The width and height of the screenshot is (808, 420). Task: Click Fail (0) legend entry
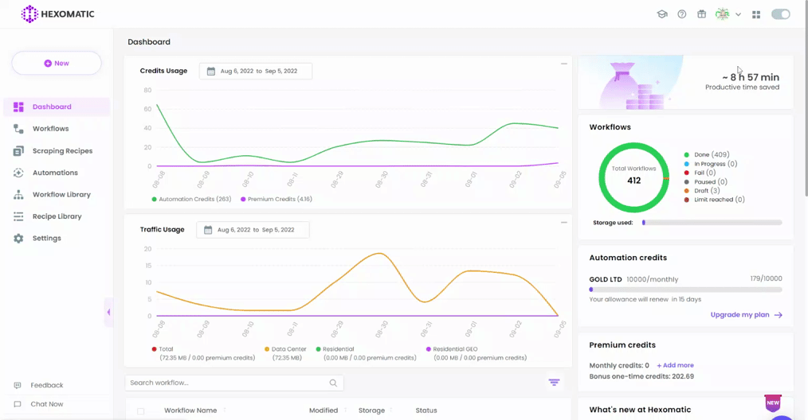[x=700, y=173]
